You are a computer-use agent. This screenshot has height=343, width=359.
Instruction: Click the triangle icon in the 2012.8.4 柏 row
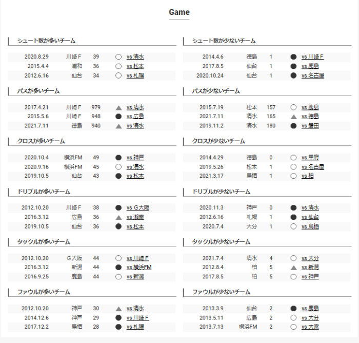coord(293,267)
